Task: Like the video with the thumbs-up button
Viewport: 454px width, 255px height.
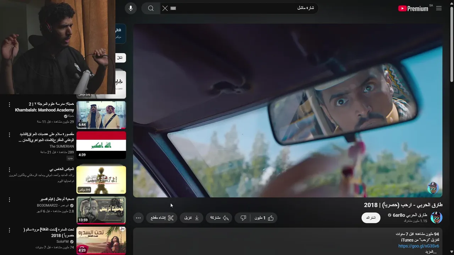Action: tap(264, 218)
